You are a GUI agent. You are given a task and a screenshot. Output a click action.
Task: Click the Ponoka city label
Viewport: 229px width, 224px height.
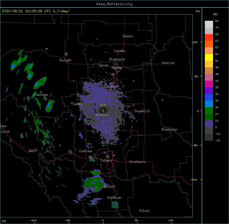[x=128, y=36]
